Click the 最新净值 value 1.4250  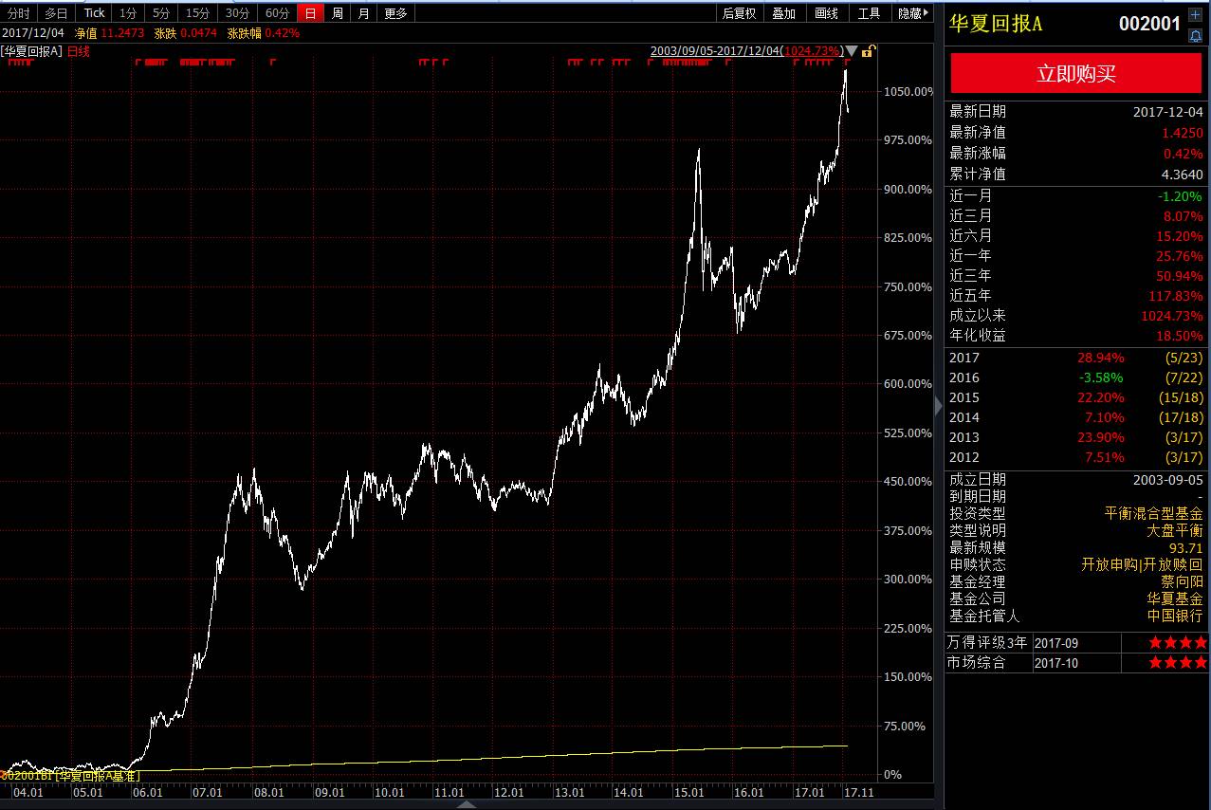pos(1183,133)
